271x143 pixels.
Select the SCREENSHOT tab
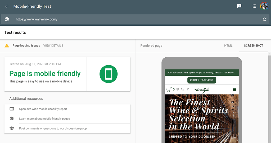click(253, 45)
